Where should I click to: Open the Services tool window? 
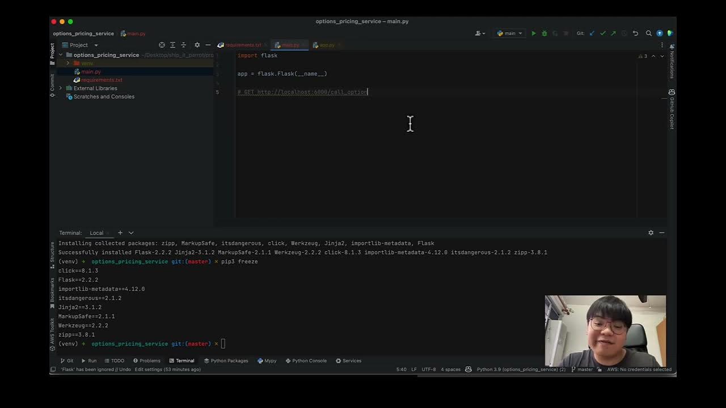click(x=348, y=360)
